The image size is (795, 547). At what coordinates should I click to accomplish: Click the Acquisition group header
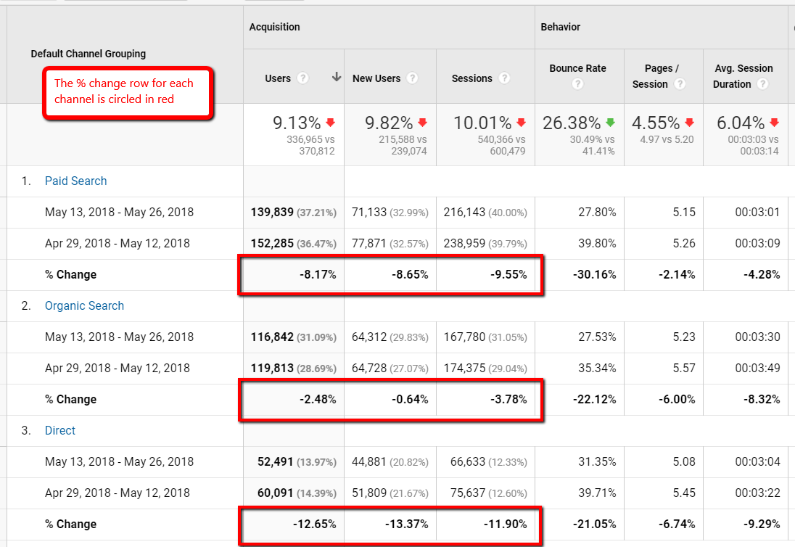coord(274,27)
